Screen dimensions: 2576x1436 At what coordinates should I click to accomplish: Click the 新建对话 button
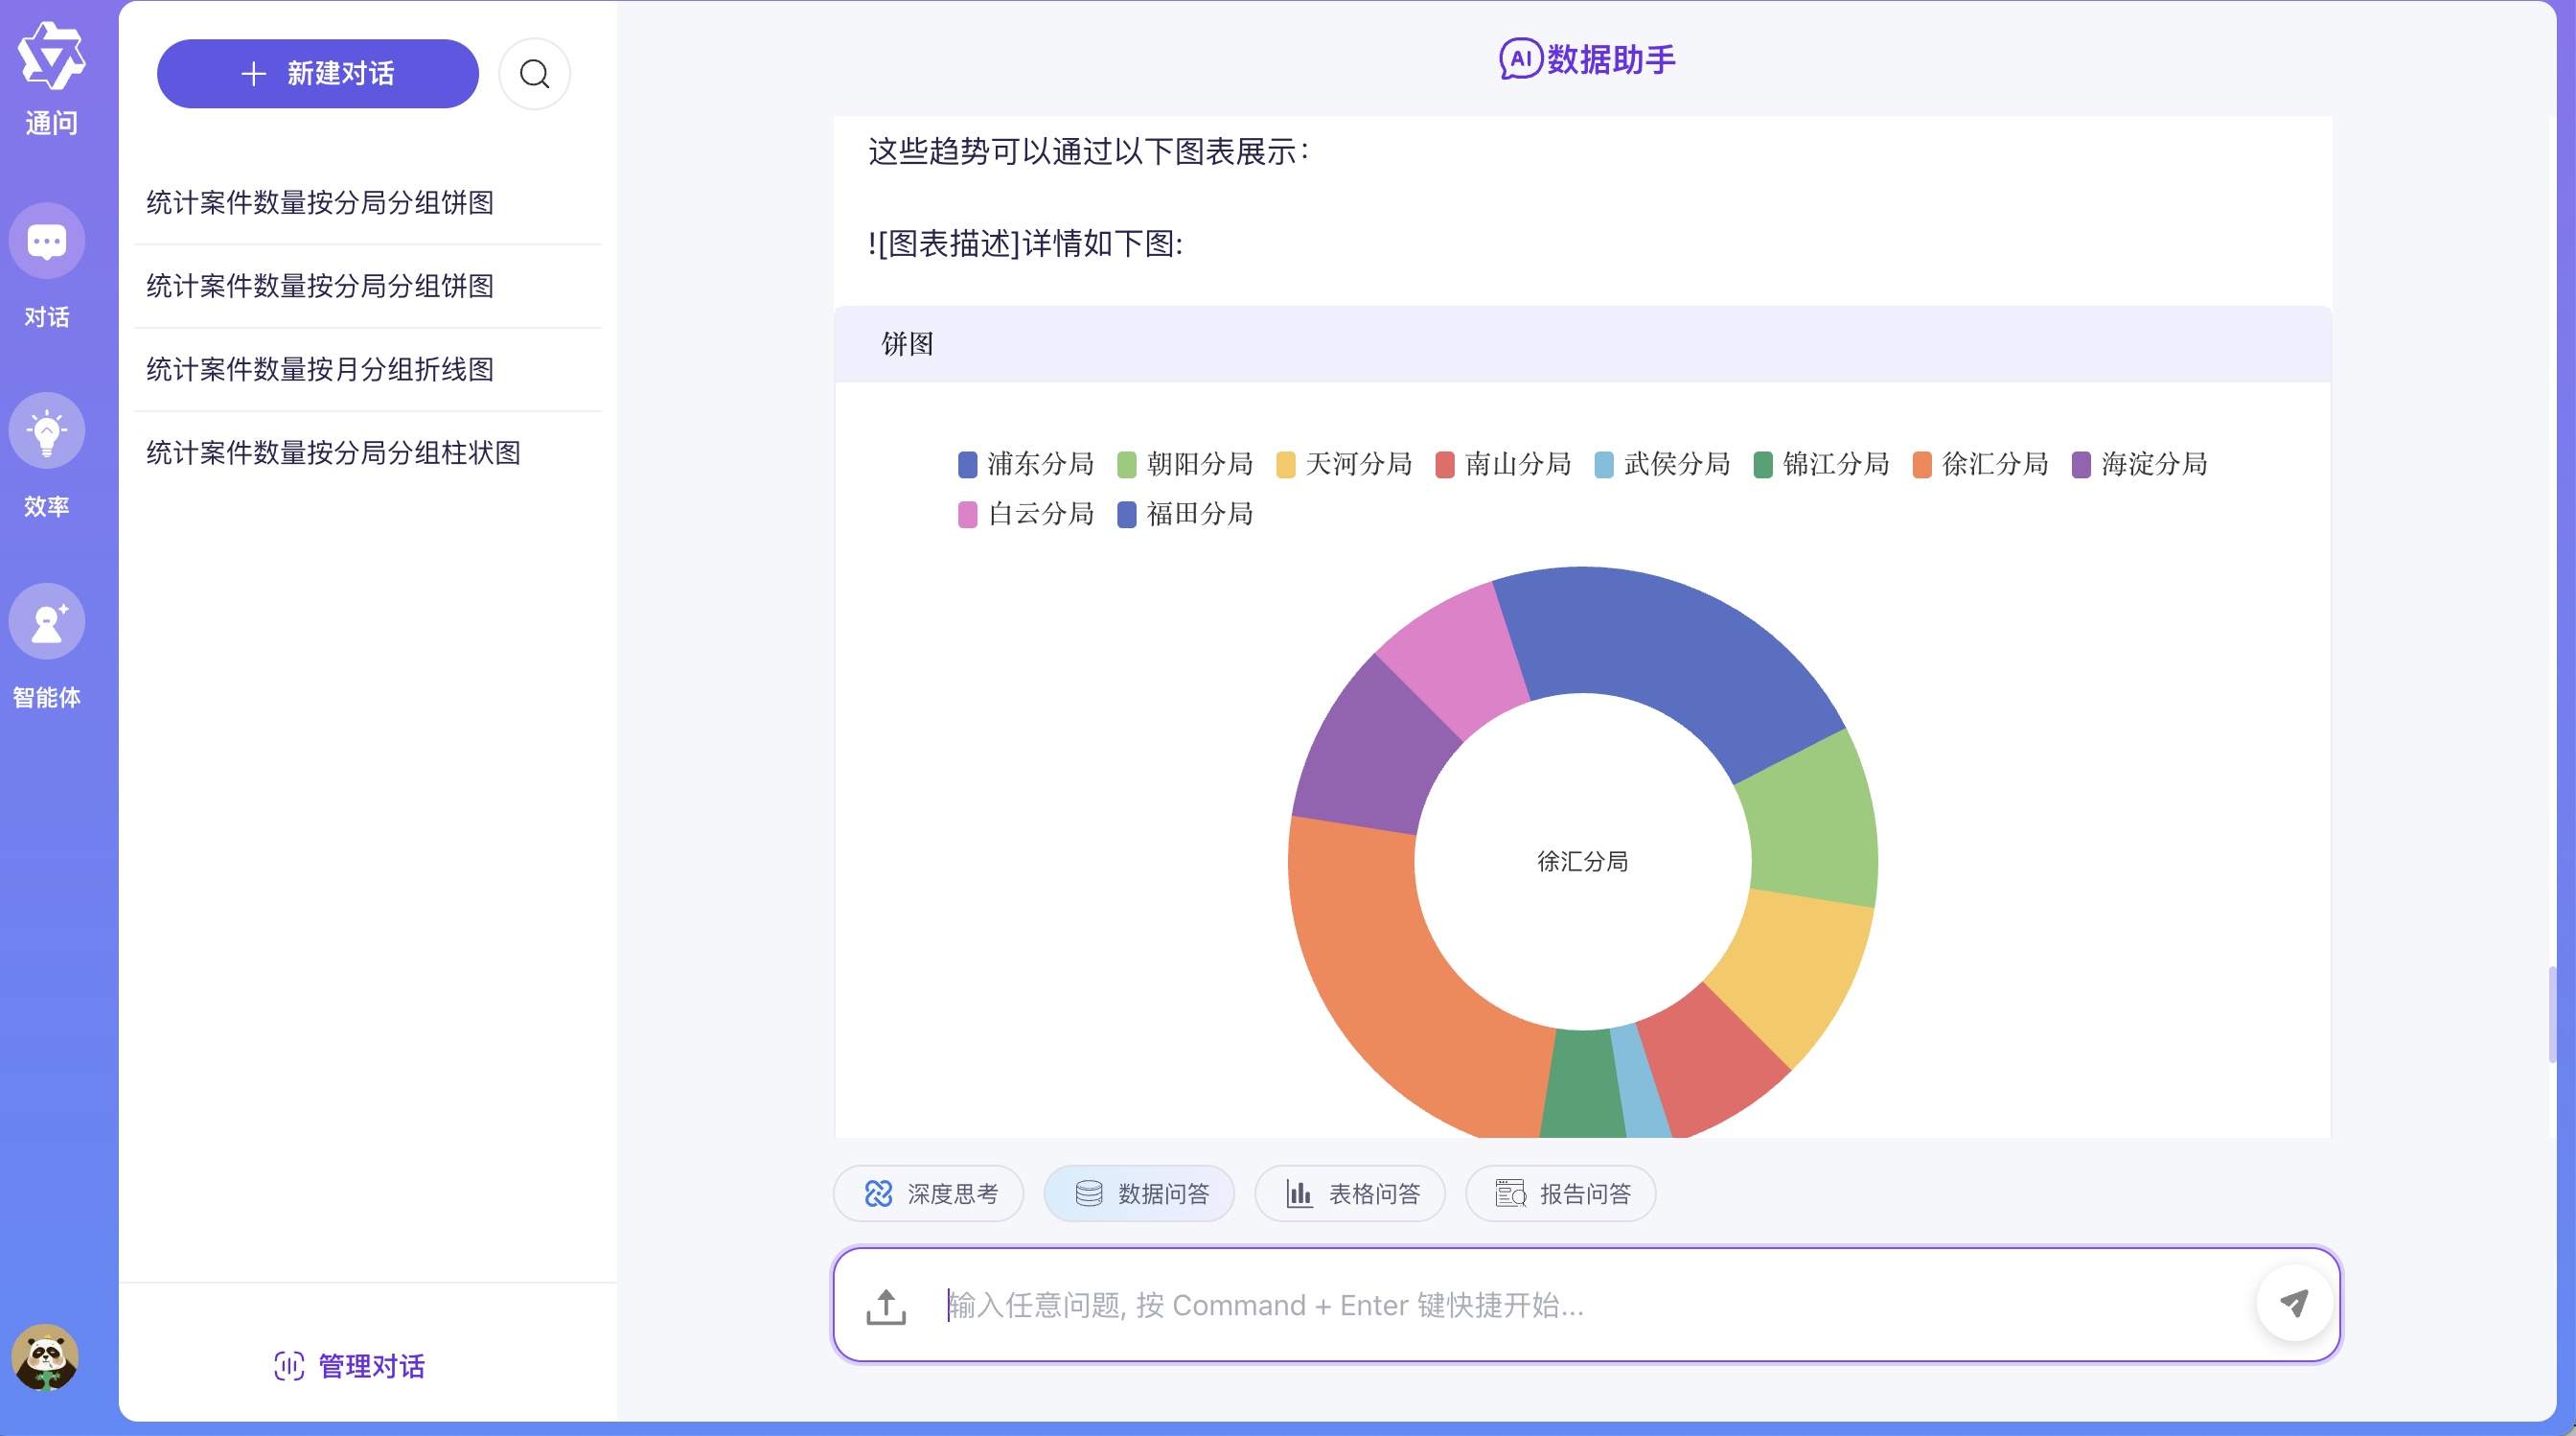coord(318,74)
